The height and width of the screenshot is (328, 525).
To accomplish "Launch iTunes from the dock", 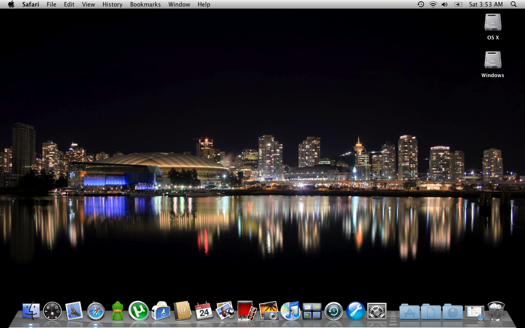I will pyautogui.click(x=290, y=311).
